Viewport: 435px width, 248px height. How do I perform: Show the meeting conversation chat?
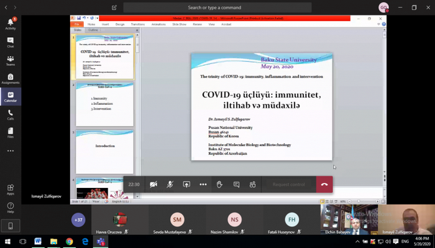[236, 184]
